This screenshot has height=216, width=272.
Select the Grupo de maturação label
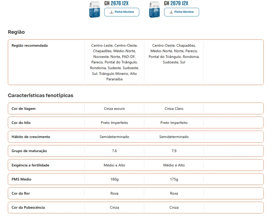pos(29,151)
